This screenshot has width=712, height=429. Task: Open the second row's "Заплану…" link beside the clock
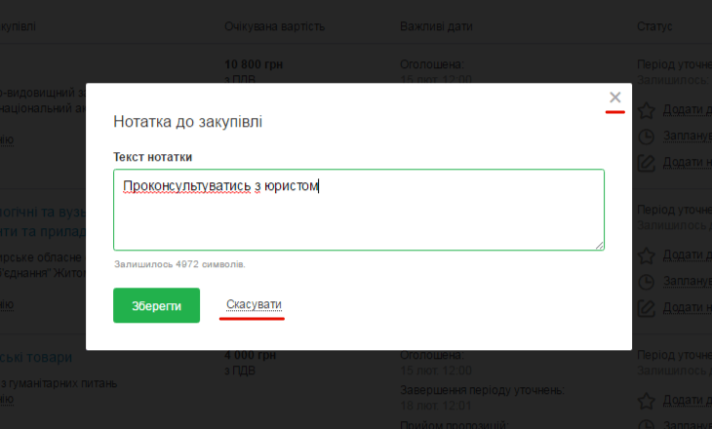pyautogui.click(x=687, y=281)
